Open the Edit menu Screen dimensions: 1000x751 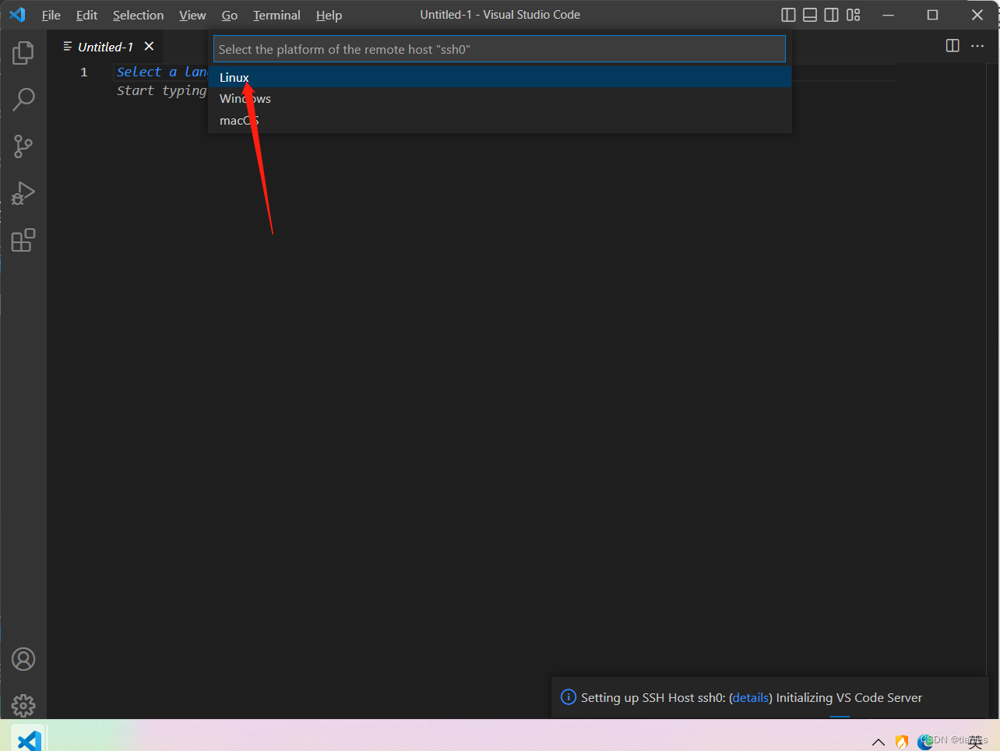point(86,15)
